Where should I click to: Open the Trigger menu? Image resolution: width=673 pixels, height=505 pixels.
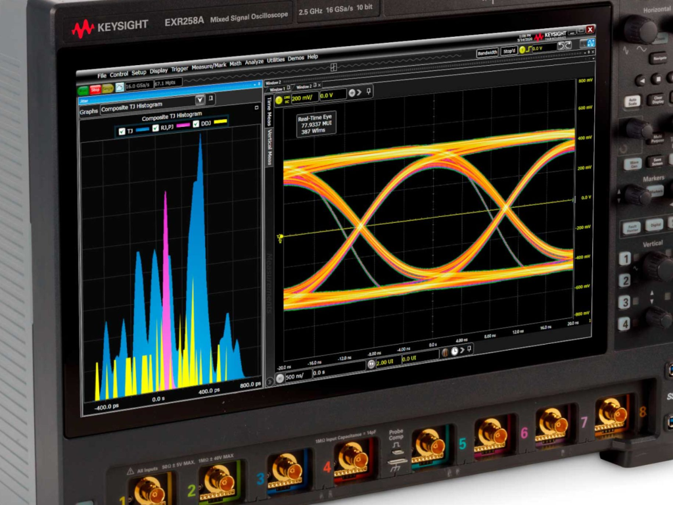[179, 69]
